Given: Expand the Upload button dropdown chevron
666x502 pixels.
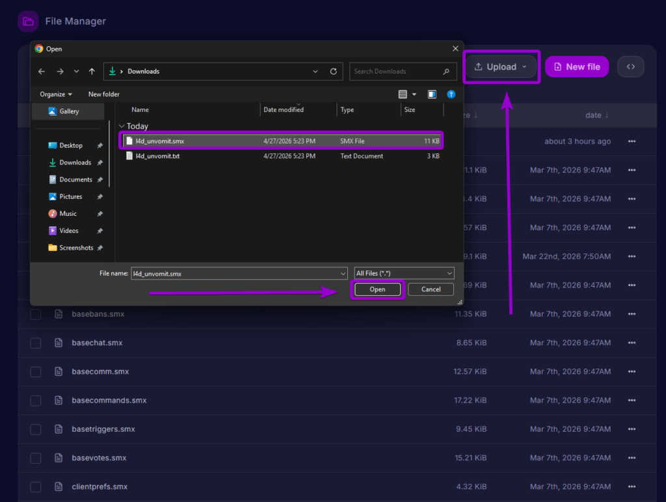Looking at the screenshot, I should pos(524,66).
